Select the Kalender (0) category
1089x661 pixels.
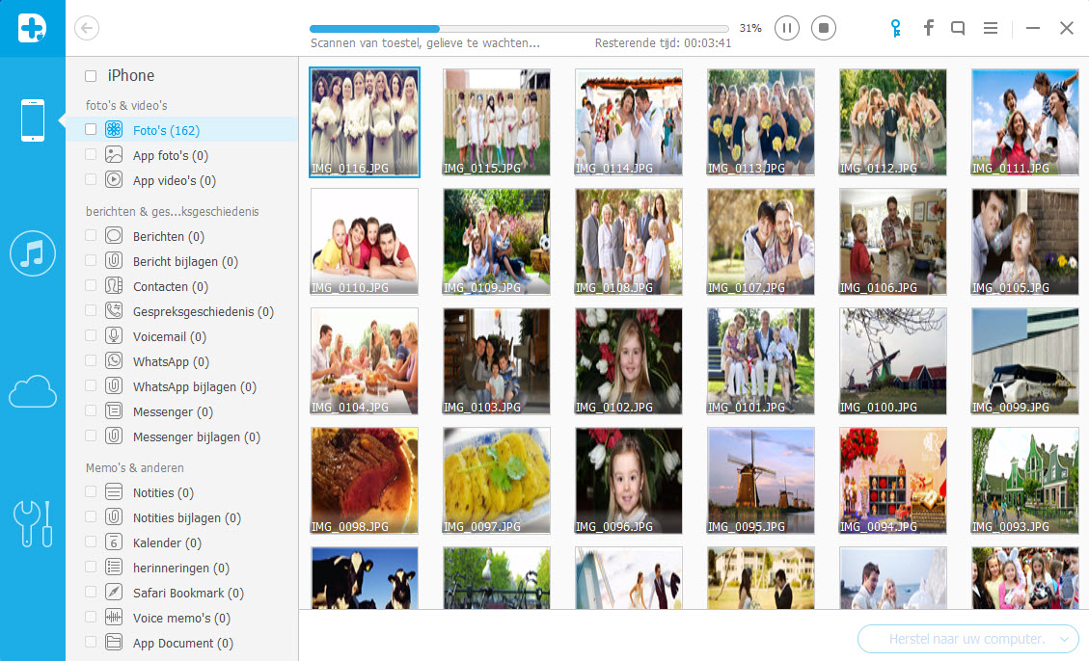pos(182,542)
